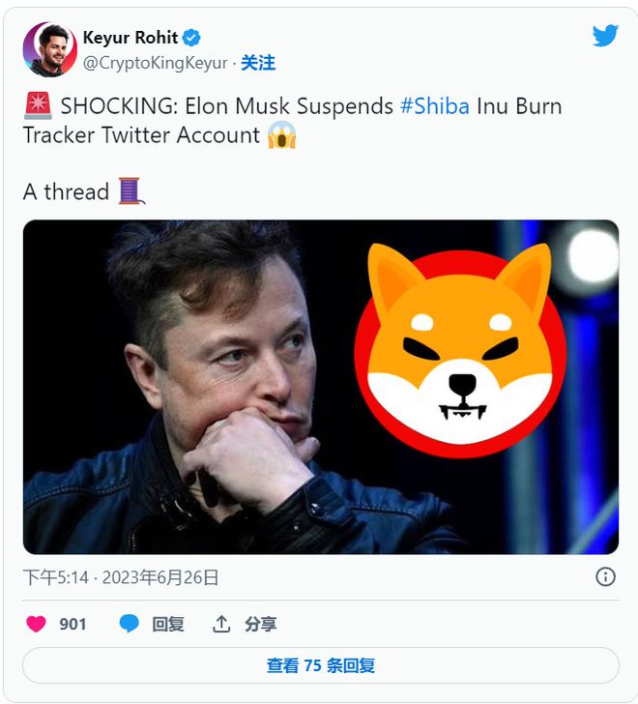Click the 下午5:14 · 2023年6月26日 timestamp
Image resolution: width=638 pixels, height=704 pixels.
coord(121,577)
